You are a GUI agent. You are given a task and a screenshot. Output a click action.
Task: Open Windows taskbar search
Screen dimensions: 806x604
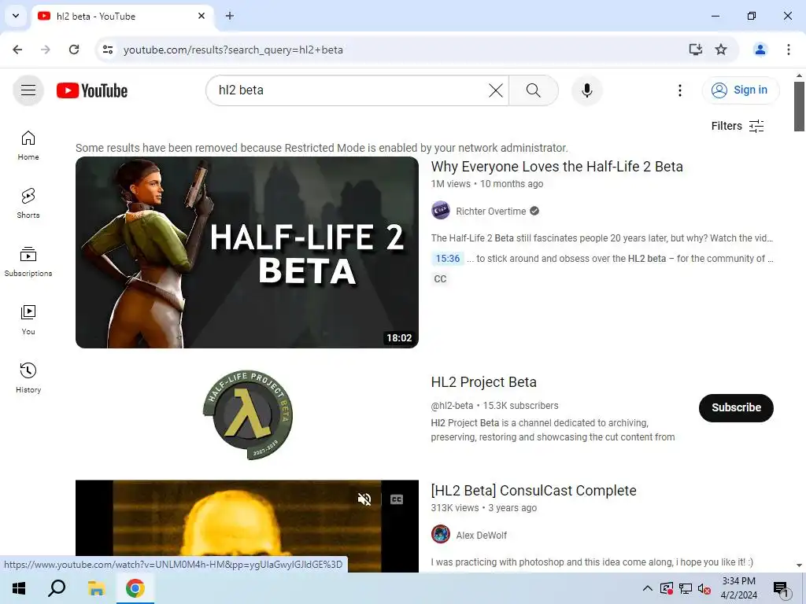pyautogui.click(x=57, y=588)
